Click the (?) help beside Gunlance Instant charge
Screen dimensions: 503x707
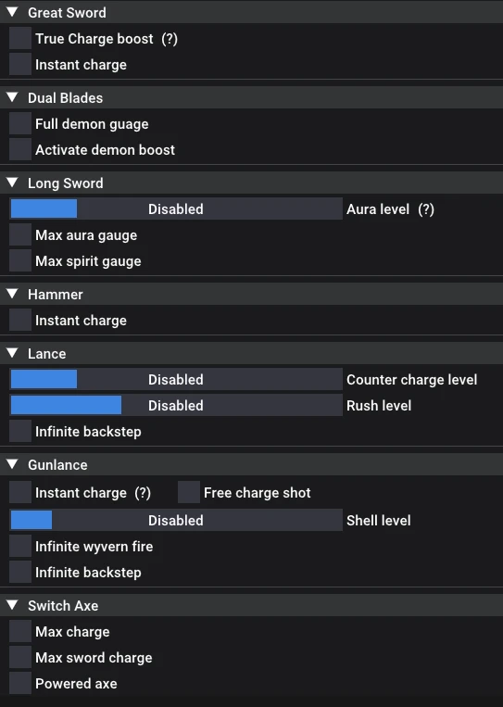click(143, 493)
